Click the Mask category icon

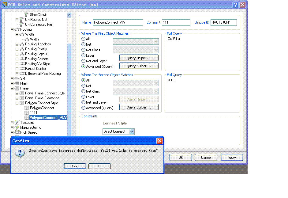coord(17,83)
